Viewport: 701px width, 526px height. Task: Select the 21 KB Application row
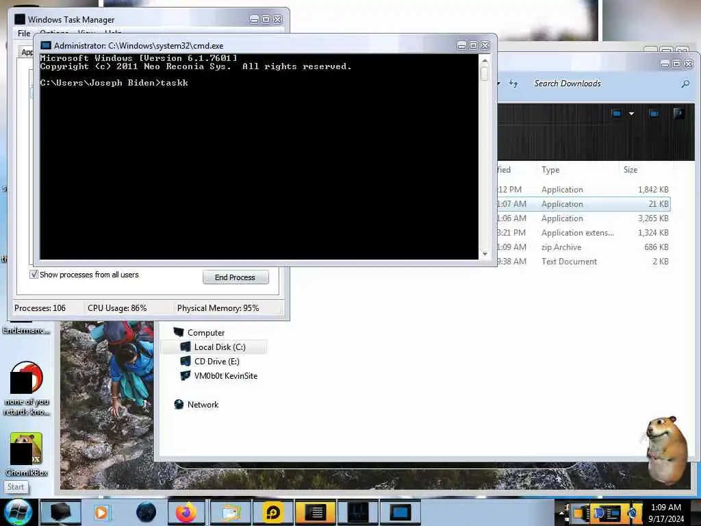coord(583,204)
